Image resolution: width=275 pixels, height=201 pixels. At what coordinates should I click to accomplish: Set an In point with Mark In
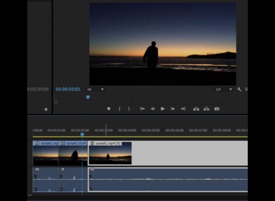point(120,109)
